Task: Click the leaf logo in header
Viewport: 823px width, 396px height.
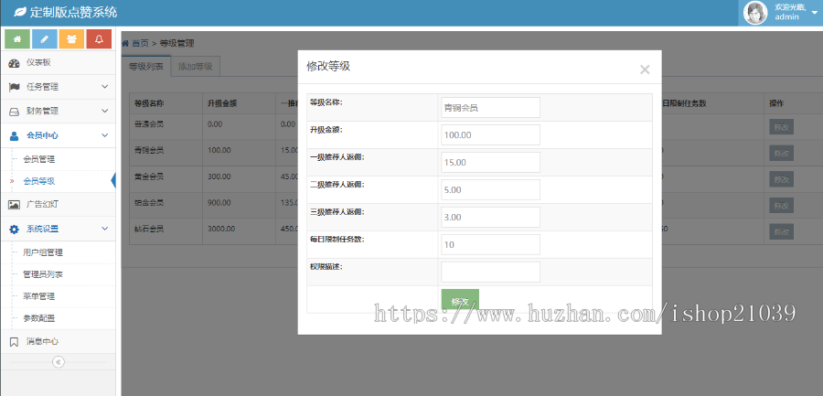Action: point(19,13)
